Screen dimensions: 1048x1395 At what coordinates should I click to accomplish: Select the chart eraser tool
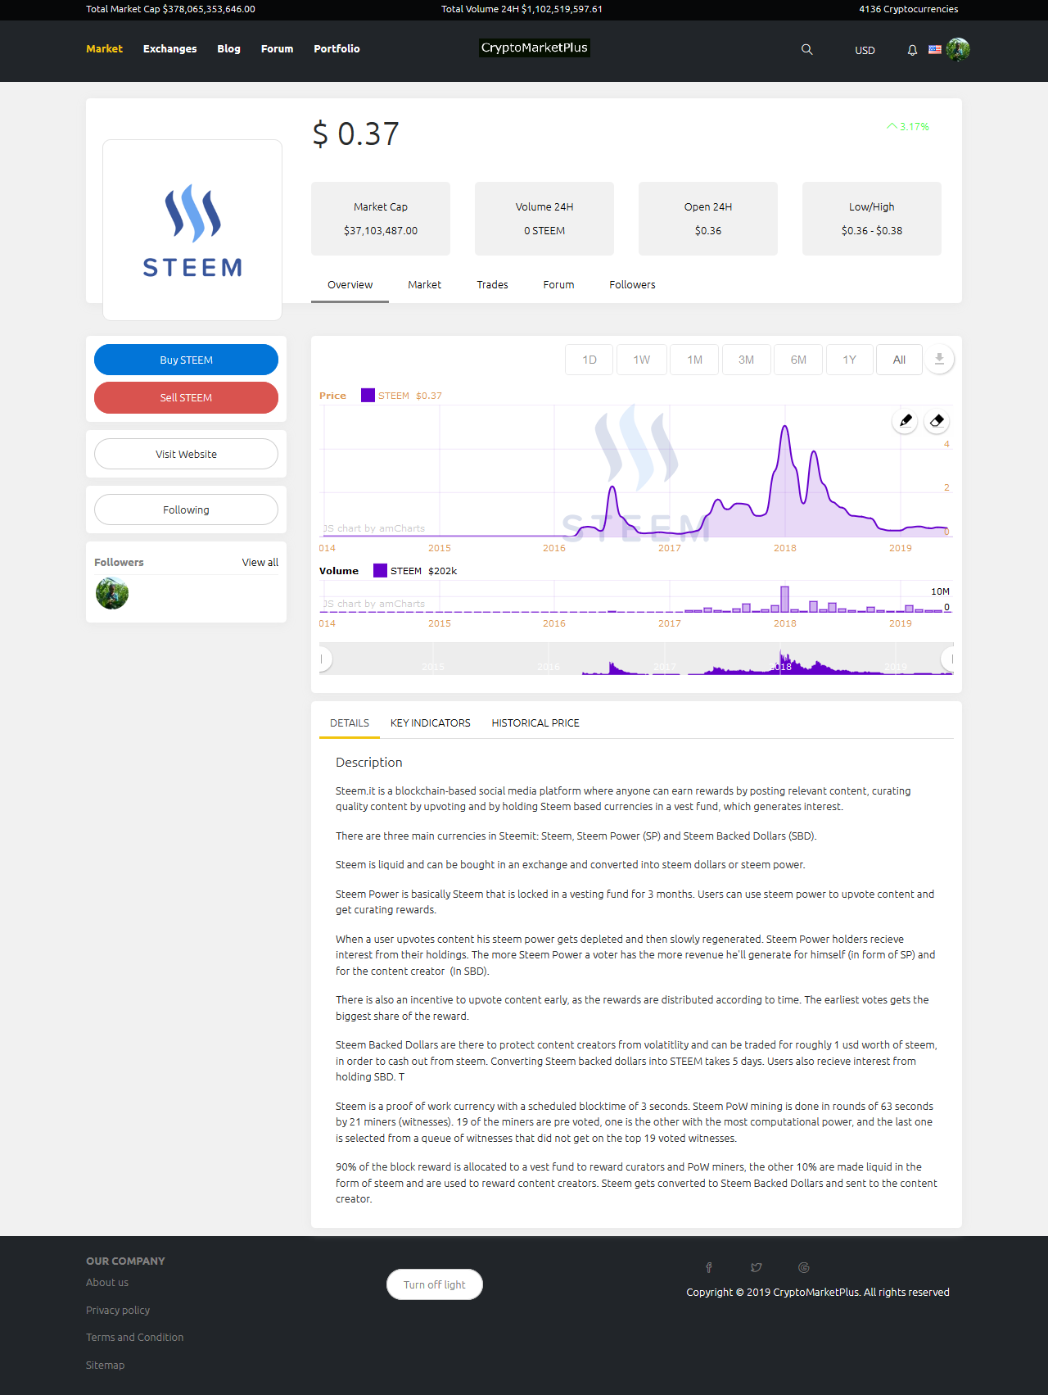[937, 421]
